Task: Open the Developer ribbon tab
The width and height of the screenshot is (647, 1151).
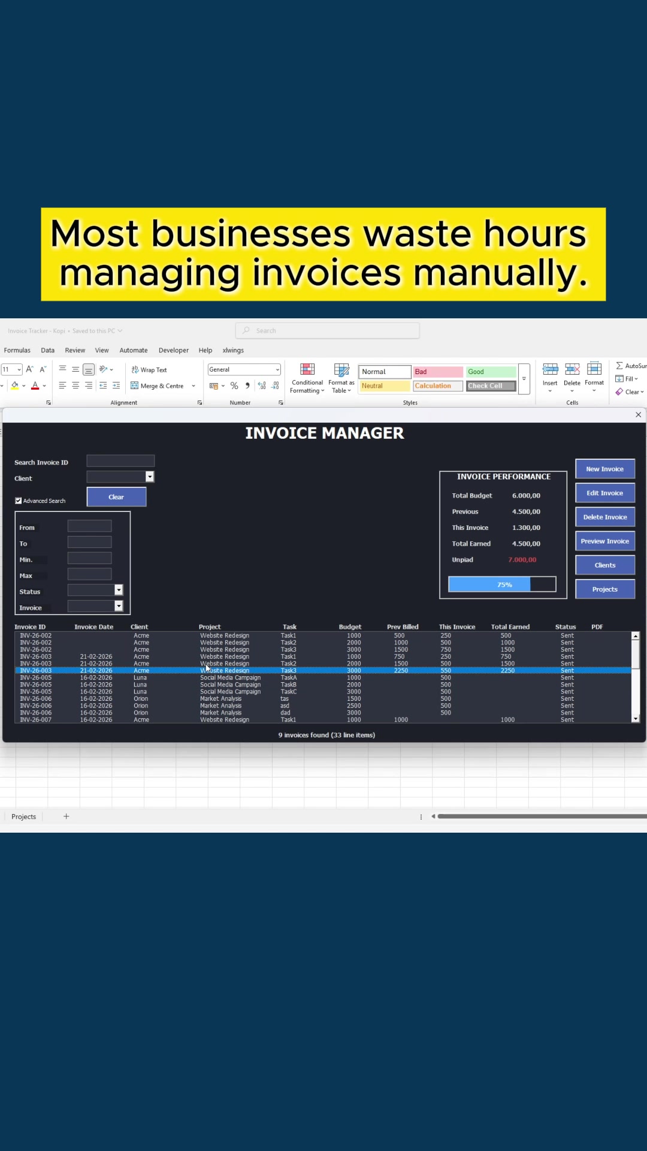Action: click(x=174, y=350)
